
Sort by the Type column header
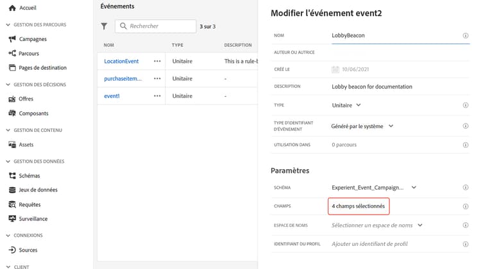[x=177, y=45]
